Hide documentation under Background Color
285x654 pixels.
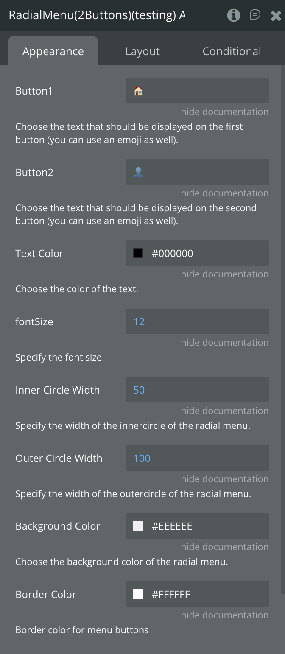tap(224, 547)
